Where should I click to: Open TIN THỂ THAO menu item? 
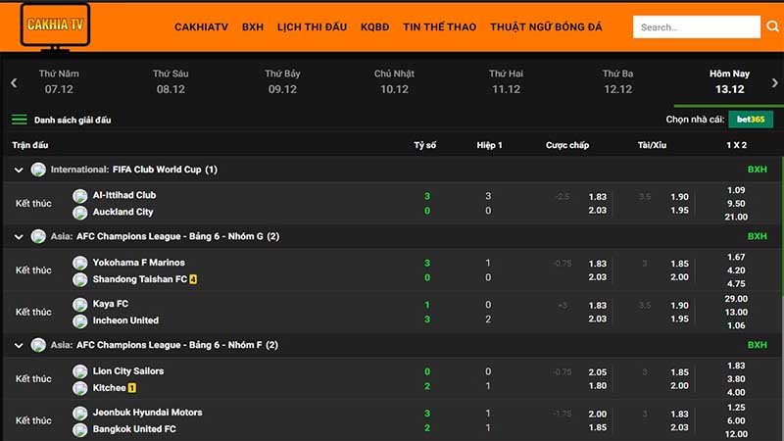[x=439, y=27]
